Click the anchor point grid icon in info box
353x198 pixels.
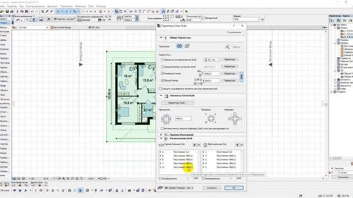(166, 18)
